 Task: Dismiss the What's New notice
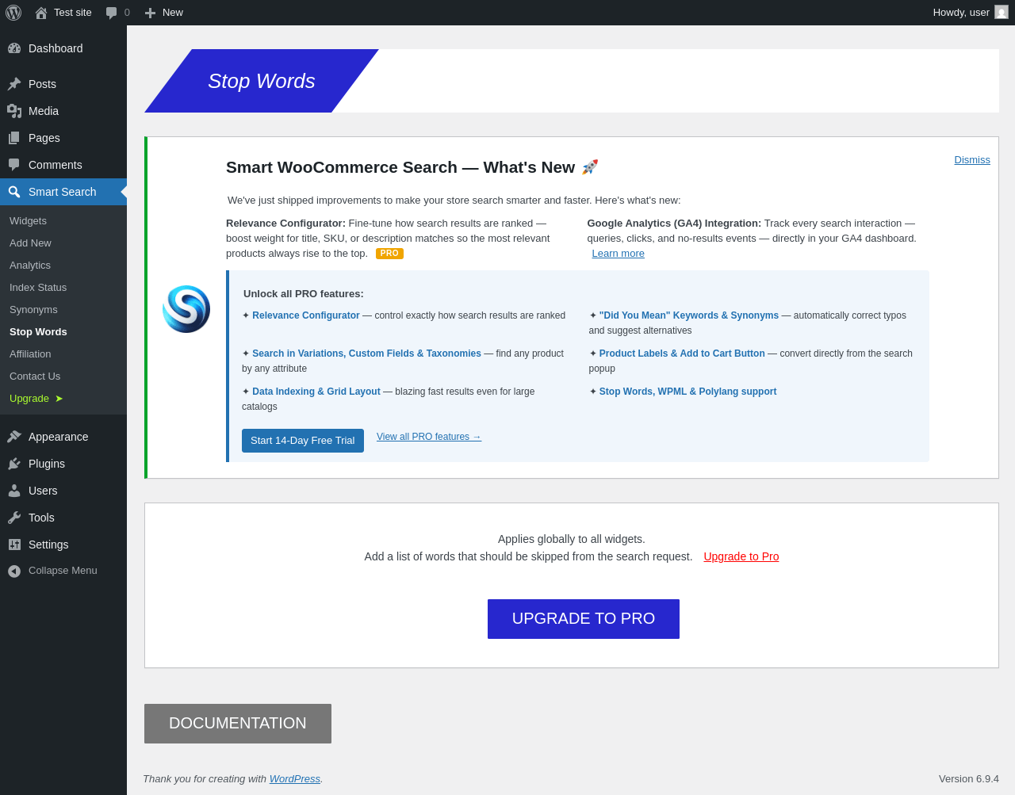pos(972,160)
